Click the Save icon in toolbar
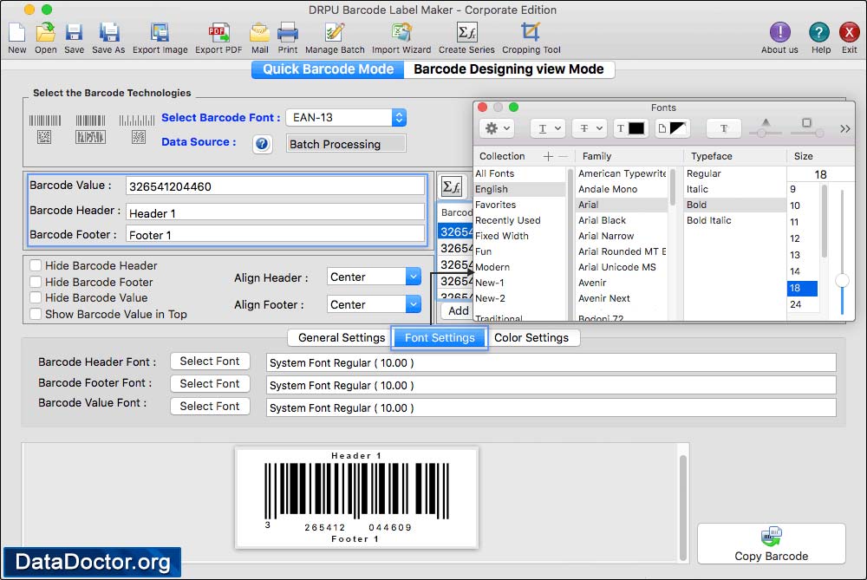Screen dimensions: 867x580 pyautogui.click(x=74, y=33)
